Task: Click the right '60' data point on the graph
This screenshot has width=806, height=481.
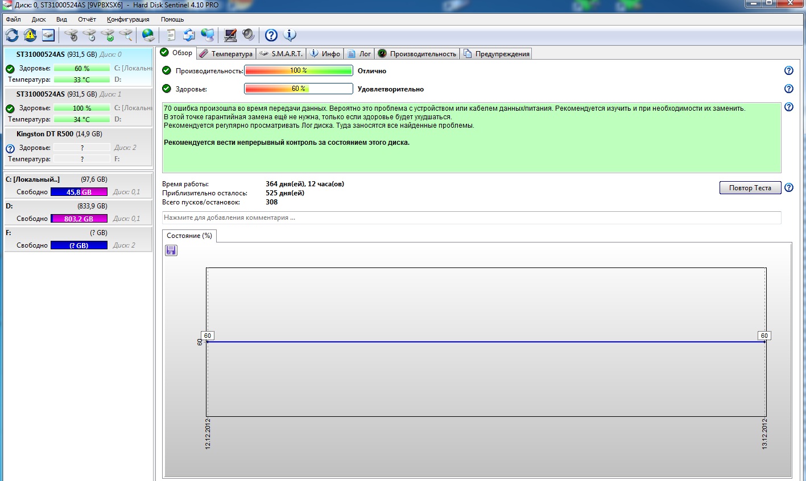Action: (764, 336)
